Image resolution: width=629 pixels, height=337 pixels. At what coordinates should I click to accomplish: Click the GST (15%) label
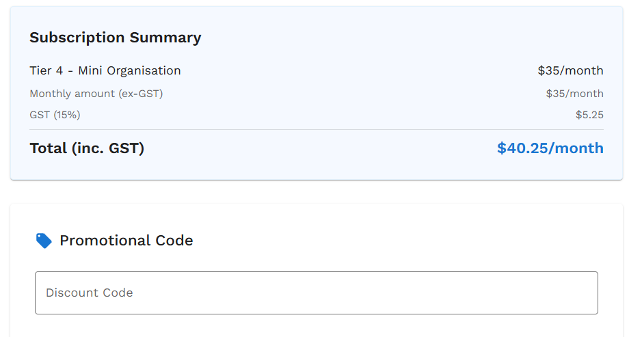click(55, 115)
